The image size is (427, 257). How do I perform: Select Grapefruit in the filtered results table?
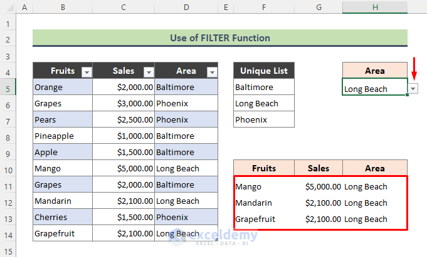tap(263, 219)
